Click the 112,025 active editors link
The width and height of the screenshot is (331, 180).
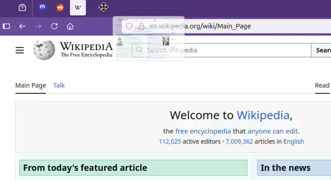[x=170, y=141]
